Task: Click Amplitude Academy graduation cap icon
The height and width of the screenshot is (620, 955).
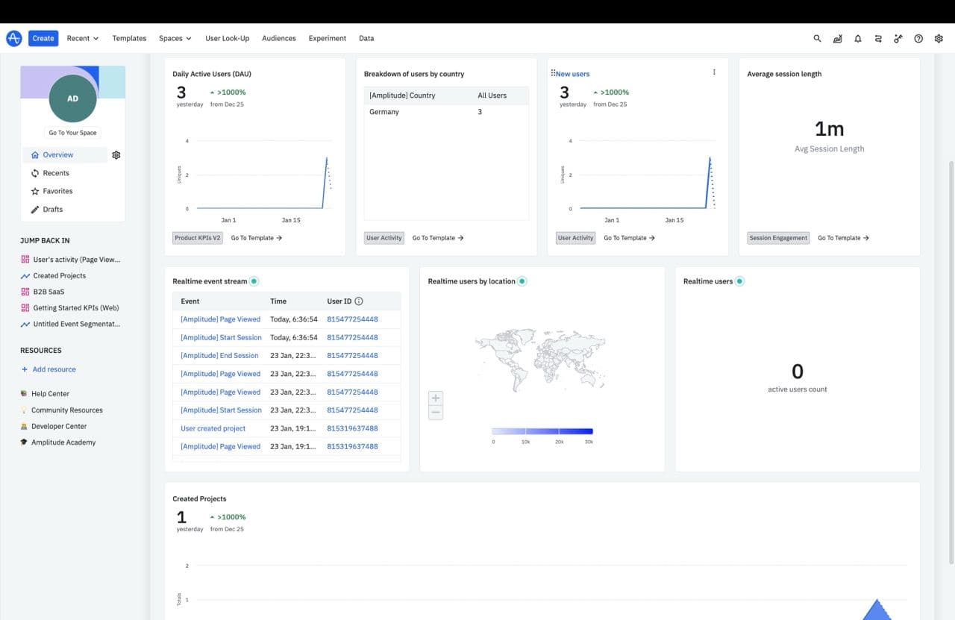Action: coord(24,442)
